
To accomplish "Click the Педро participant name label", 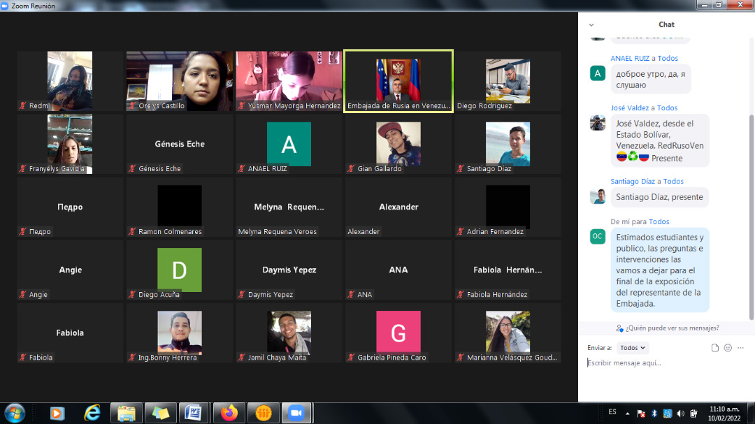I will (x=40, y=232).
